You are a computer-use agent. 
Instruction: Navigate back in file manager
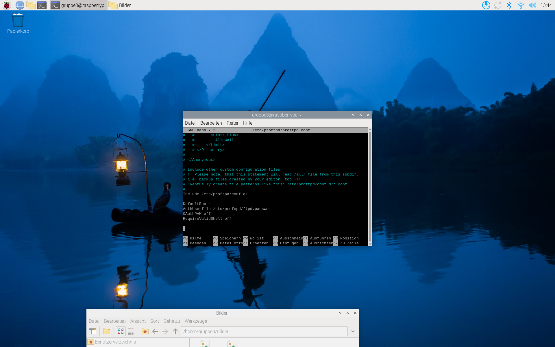click(x=155, y=331)
